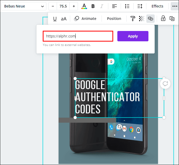Open the Position menu
The height and width of the screenshot is (165, 179).
pyautogui.click(x=114, y=19)
